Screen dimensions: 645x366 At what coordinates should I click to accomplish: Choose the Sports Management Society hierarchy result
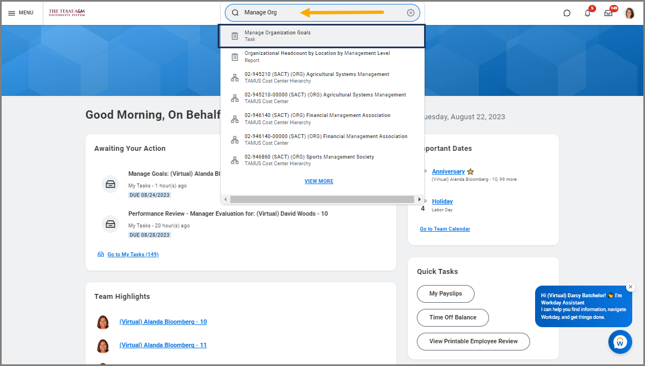[309, 160]
